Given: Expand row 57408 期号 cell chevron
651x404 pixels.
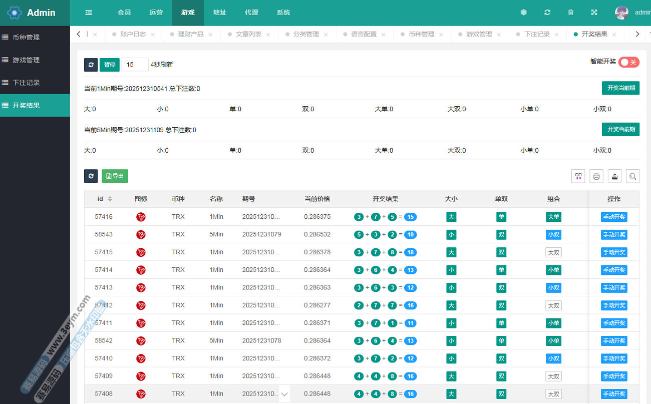Looking at the screenshot, I should pos(284,394).
